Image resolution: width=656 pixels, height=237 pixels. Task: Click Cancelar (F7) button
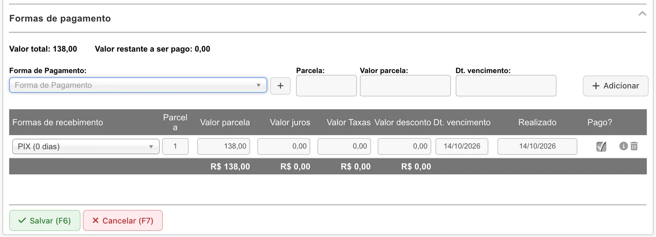click(x=123, y=221)
